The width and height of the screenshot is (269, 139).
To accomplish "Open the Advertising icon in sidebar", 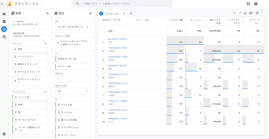I will (x=4, y=37).
